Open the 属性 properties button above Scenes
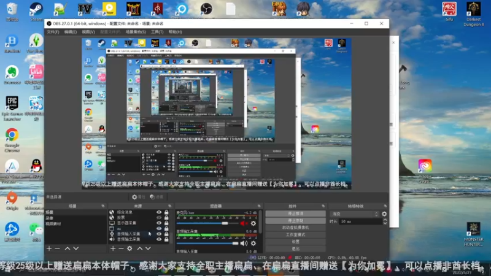Screen dimensions: 491x276 (139, 197)
